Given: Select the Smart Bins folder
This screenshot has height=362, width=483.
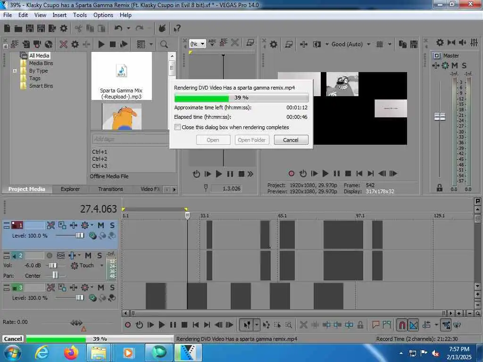Looking at the screenshot, I should pos(41,86).
